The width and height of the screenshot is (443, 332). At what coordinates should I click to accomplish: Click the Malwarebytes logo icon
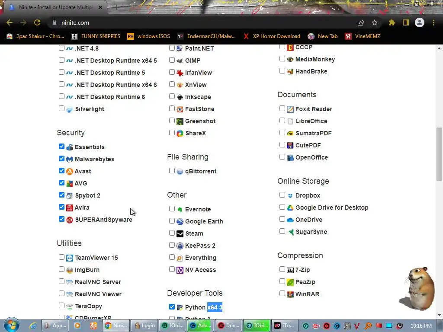pos(70,159)
